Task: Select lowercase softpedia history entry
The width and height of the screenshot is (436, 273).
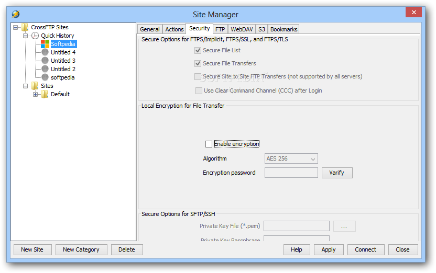Action: coord(62,77)
